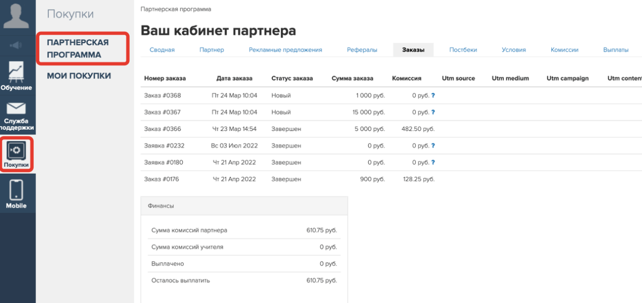This screenshot has width=642, height=303.
Task: Click the Партнерская программа breadcrumb
Action: tap(176, 9)
